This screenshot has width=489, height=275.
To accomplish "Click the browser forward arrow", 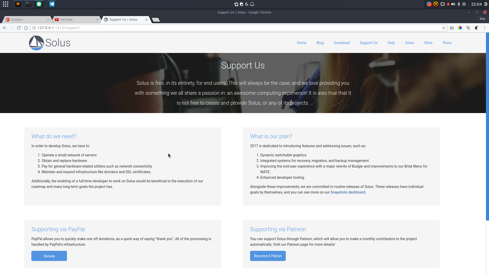I will [x=12, y=28].
